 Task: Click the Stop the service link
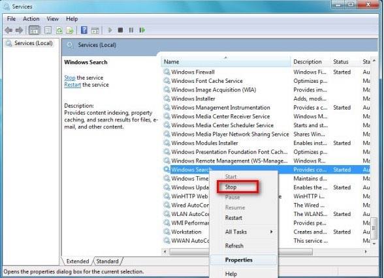pyautogui.click(x=69, y=78)
